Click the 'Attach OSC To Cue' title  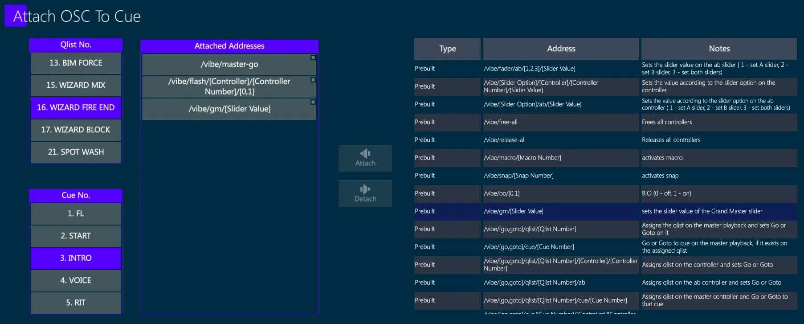click(x=77, y=16)
